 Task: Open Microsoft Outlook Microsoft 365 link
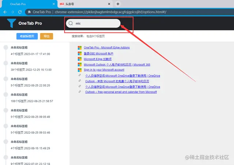coord(117,65)
